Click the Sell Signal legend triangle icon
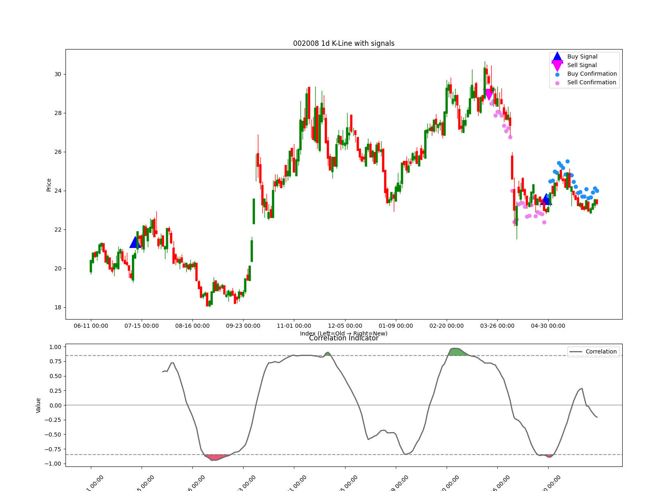655x491 pixels. [557, 65]
